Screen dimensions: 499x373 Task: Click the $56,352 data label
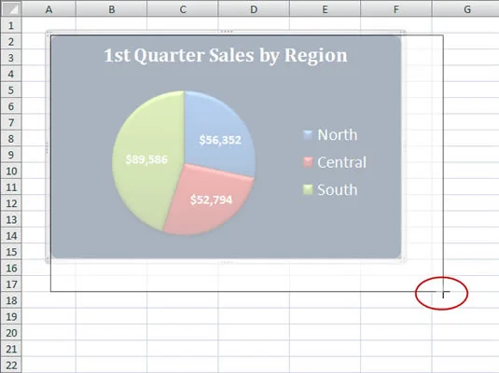220,140
